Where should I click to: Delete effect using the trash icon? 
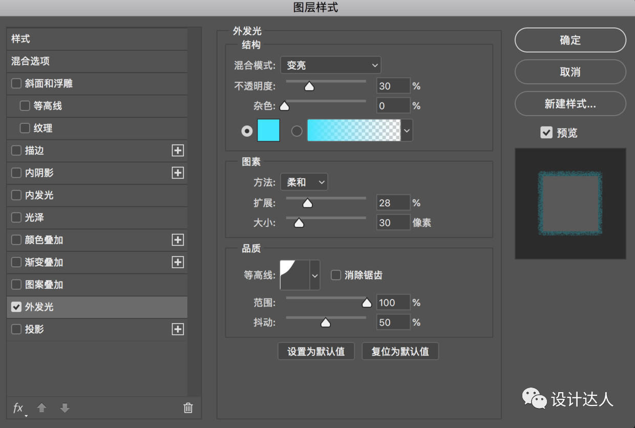188,408
